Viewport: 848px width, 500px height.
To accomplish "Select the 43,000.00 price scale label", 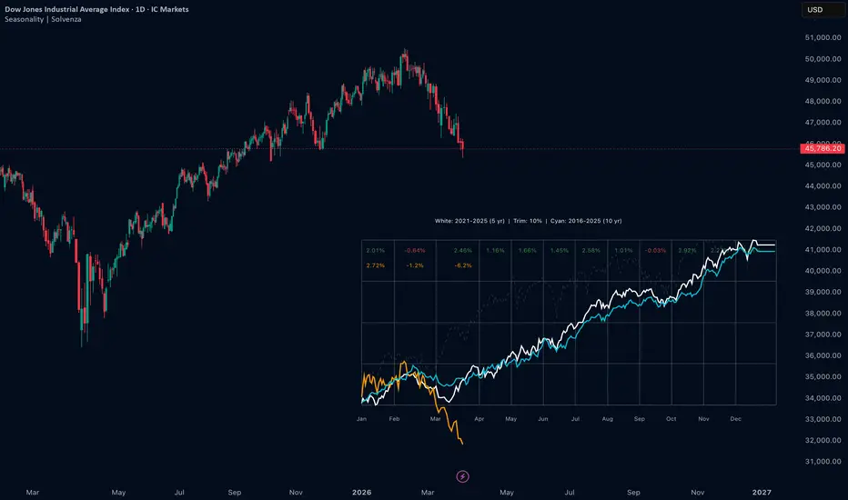I will point(823,207).
